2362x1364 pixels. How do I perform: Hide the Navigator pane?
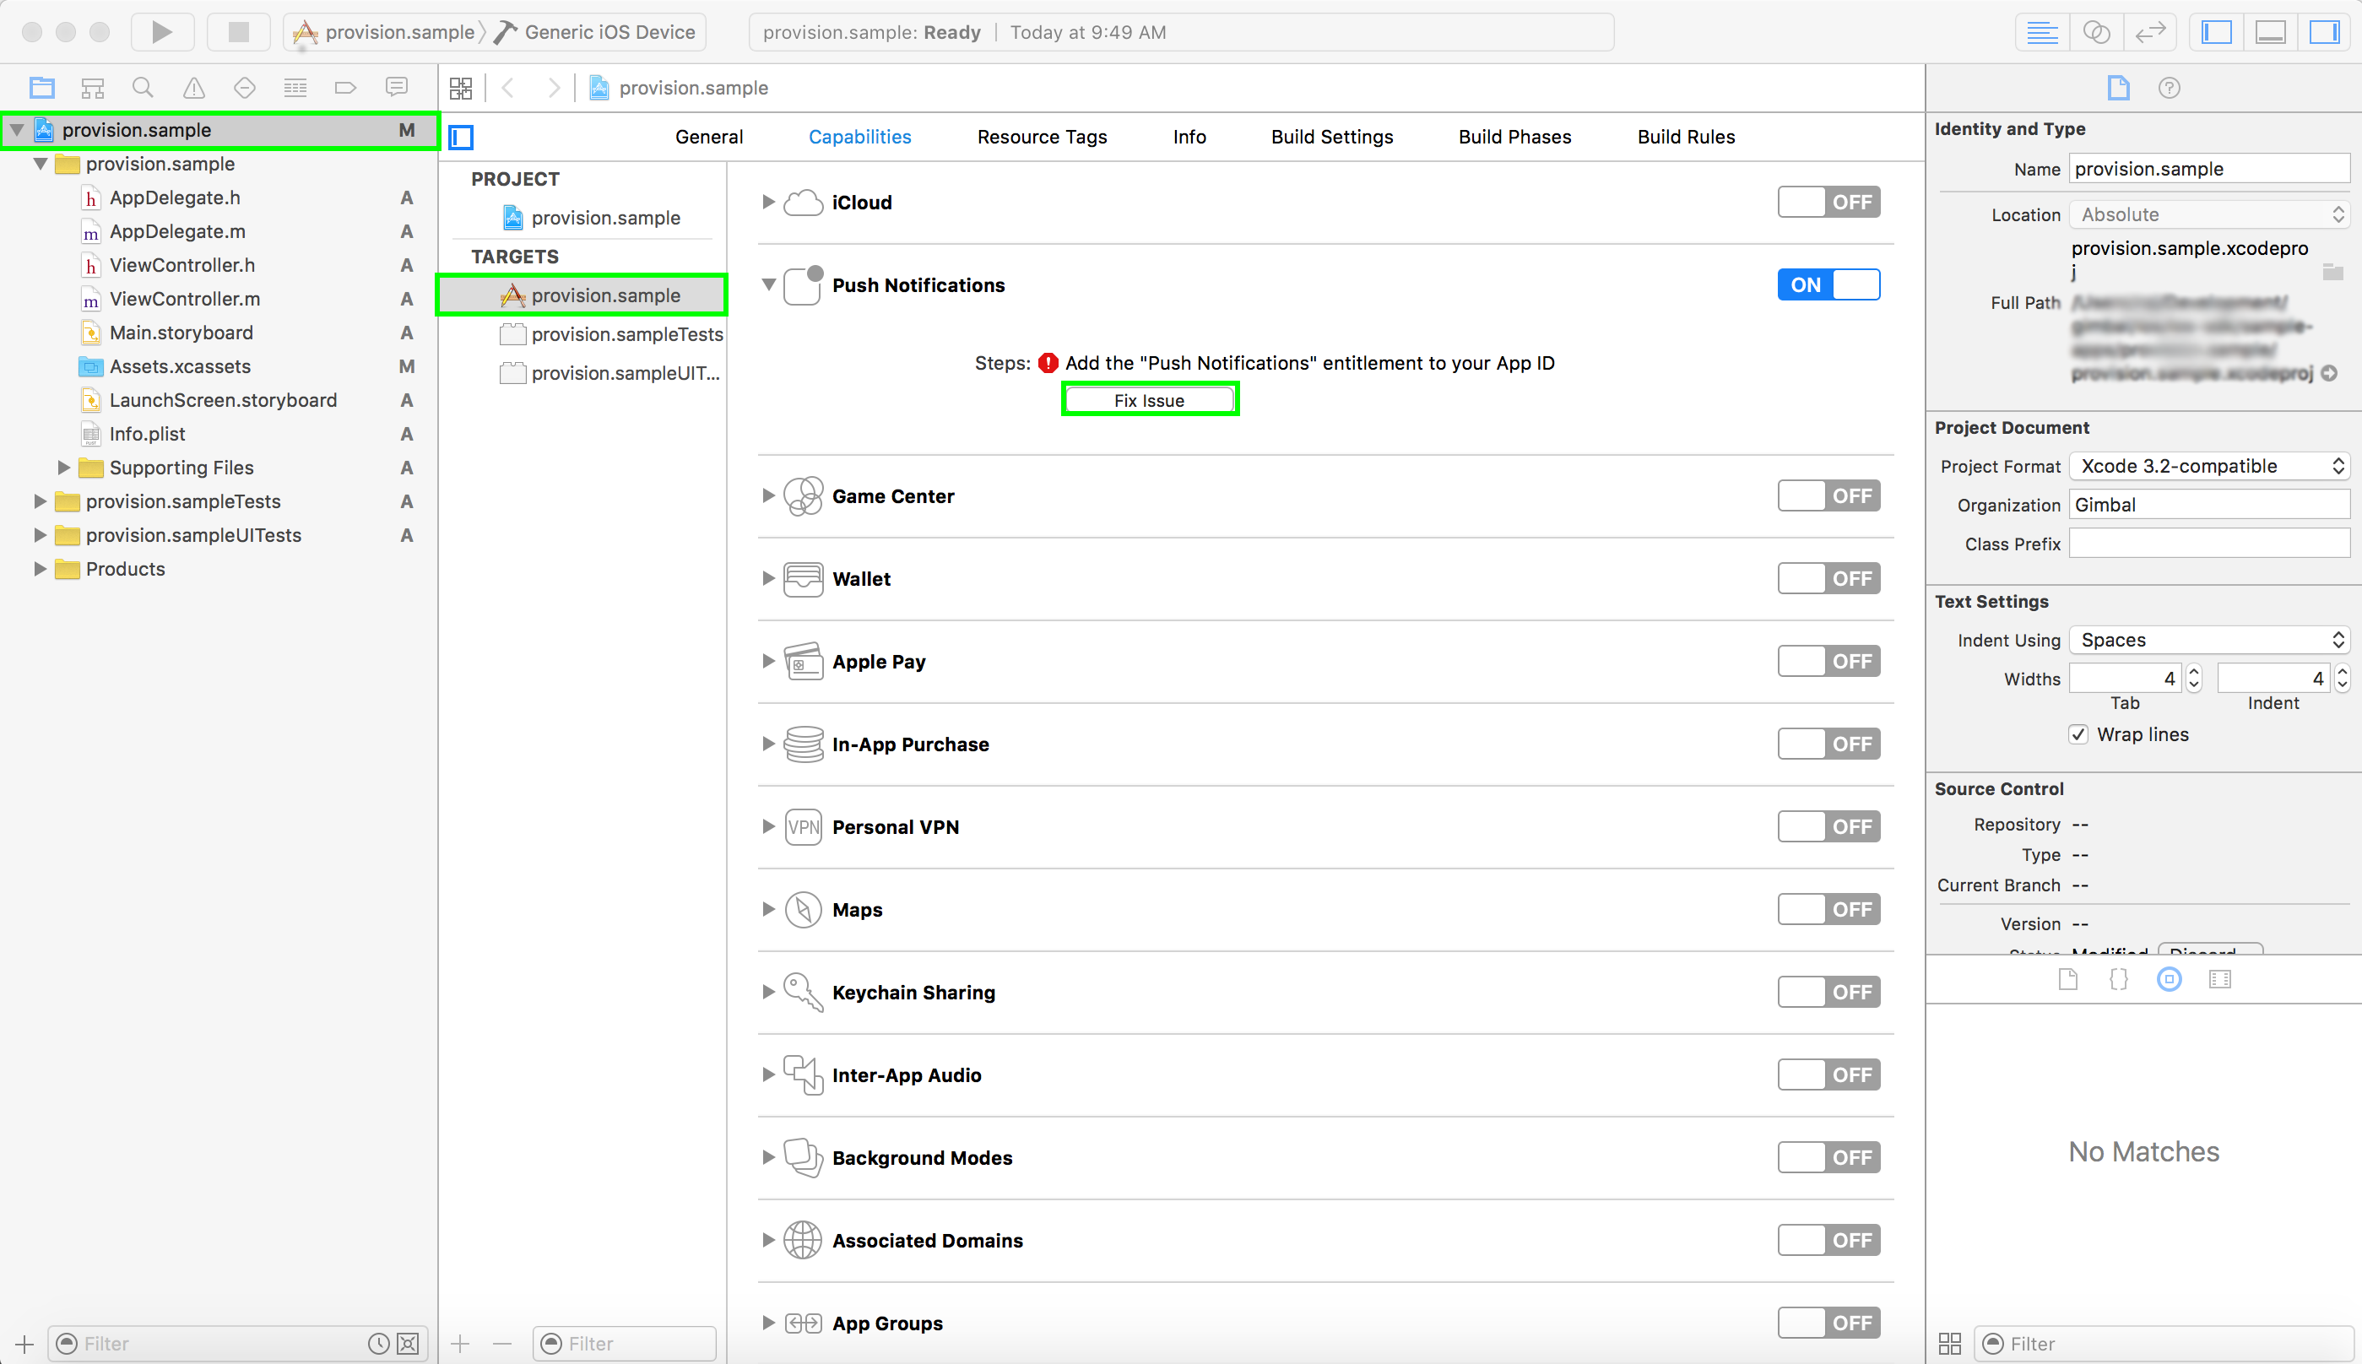(x=2216, y=32)
